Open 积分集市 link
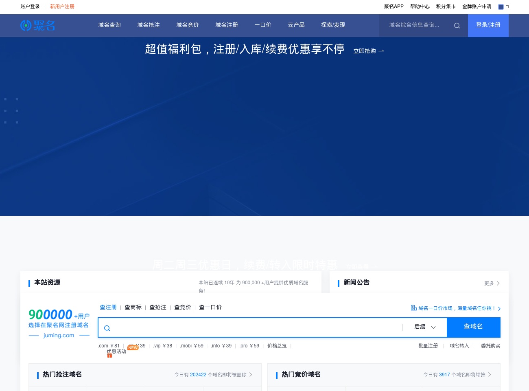Screen dimensions: 529x391 (446, 7)
